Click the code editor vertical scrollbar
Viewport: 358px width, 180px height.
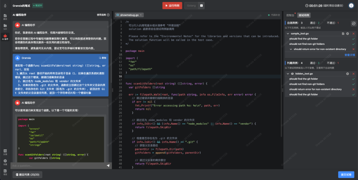coord(281,77)
